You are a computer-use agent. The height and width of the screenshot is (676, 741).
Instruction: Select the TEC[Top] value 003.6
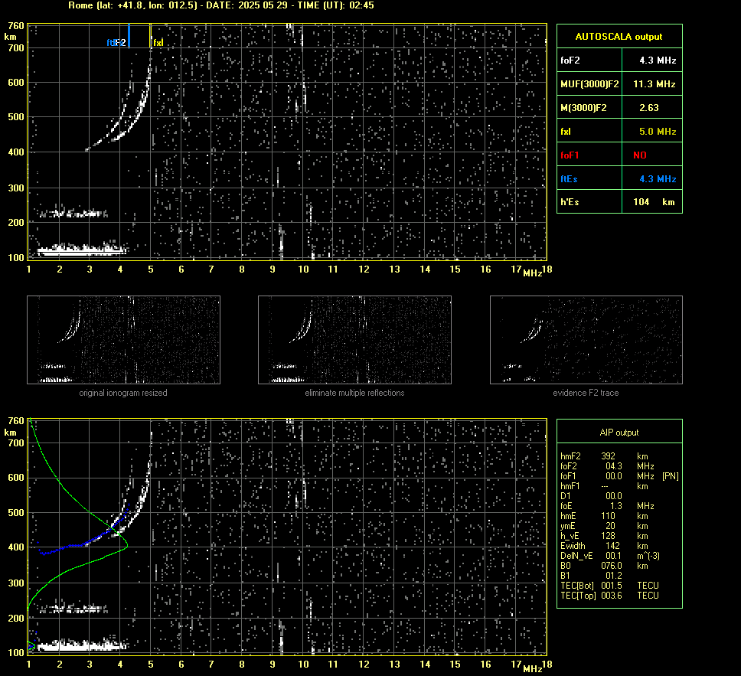(612, 595)
